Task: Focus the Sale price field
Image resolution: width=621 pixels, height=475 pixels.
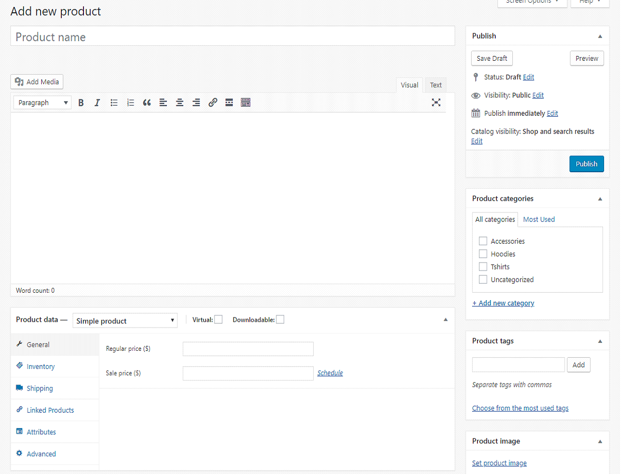Action: pyautogui.click(x=248, y=374)
